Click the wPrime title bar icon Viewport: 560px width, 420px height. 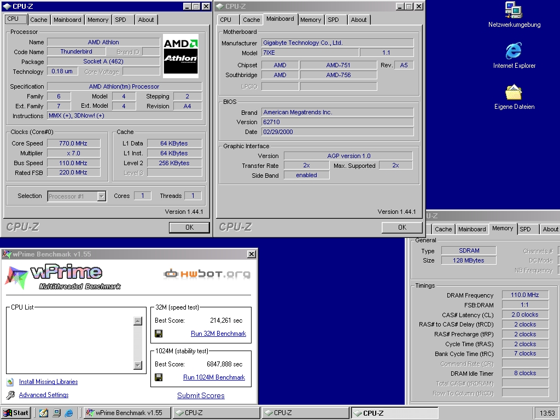[x=7, y=254]
